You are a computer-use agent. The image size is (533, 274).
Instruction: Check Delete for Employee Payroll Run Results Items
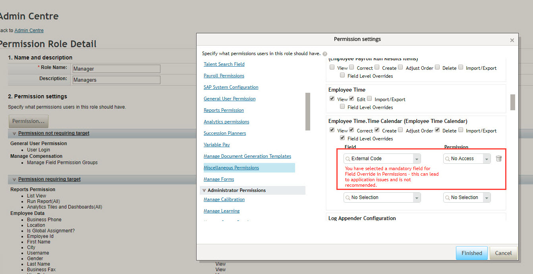point(437,67)
